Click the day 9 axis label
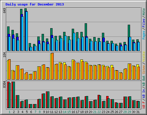Image resolution: width=147 pixels, height=115 pixels. (44, 112)
